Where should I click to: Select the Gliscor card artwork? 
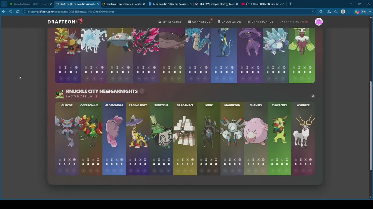(67, 132)
